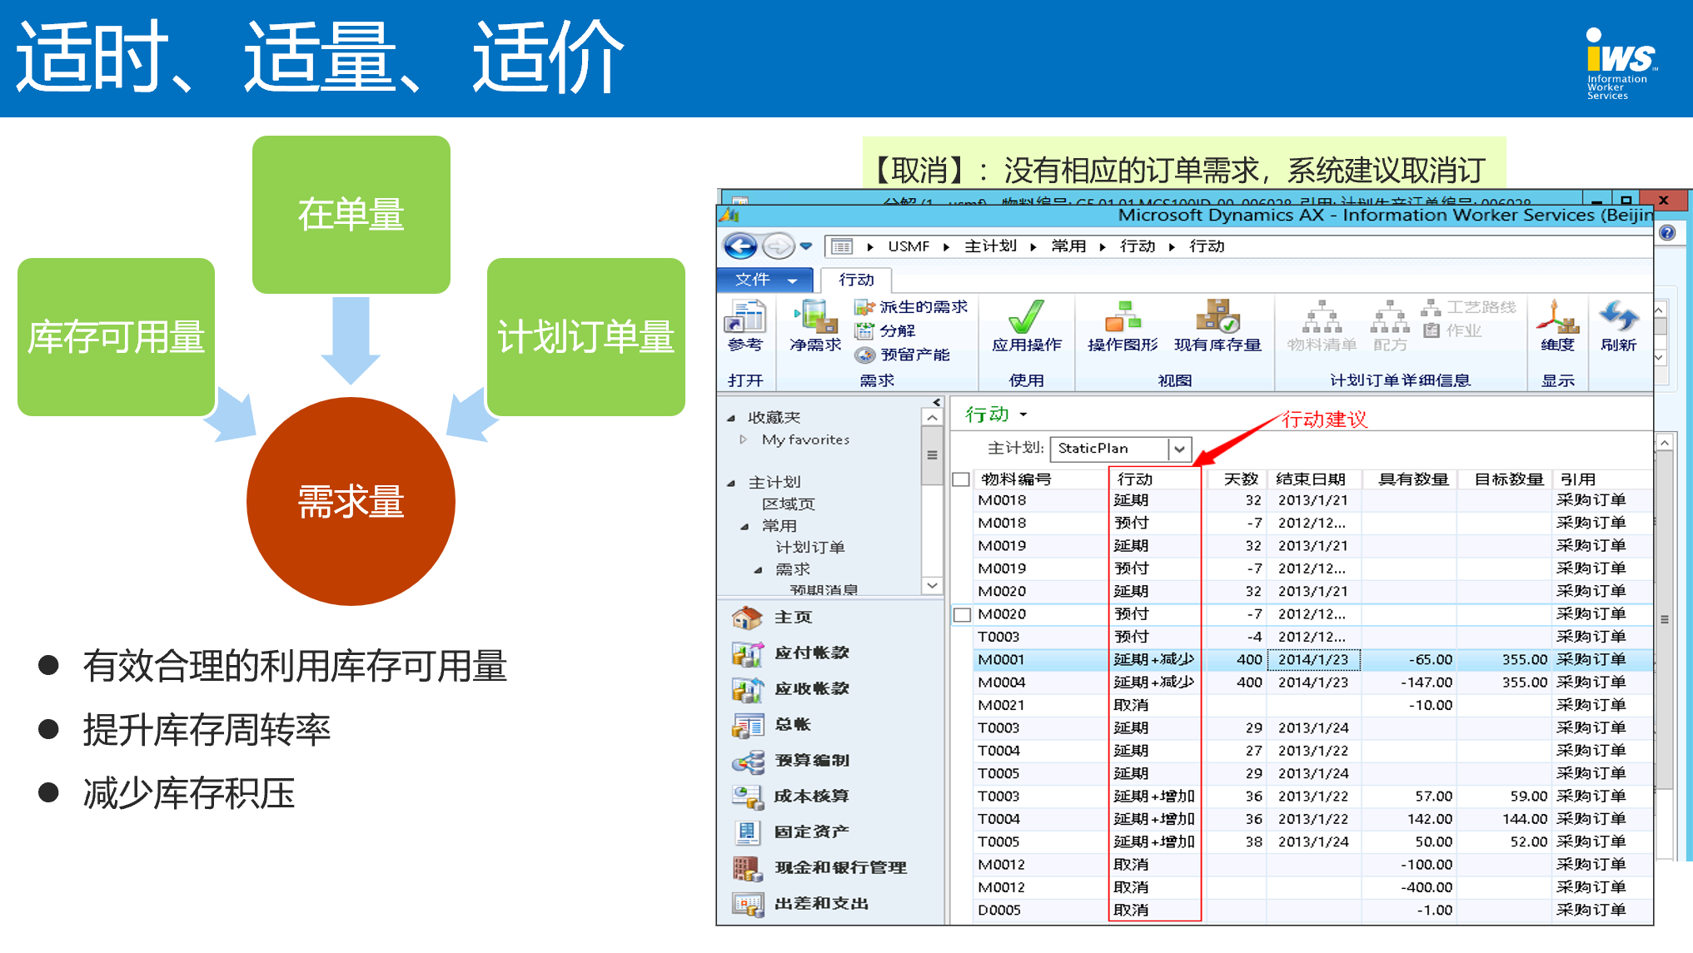Click the 工艺路线 route icon

(1469, 307)
